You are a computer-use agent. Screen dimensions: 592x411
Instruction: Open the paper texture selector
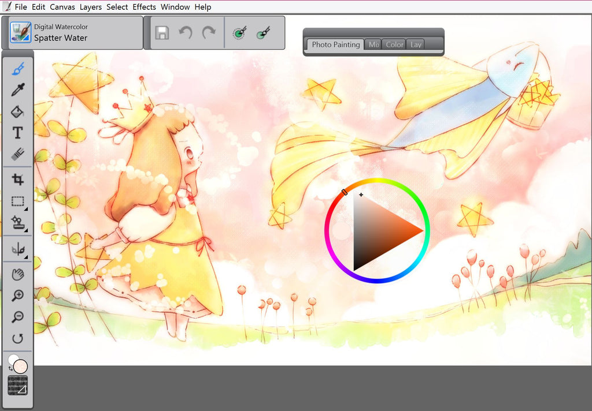[18, 386]
